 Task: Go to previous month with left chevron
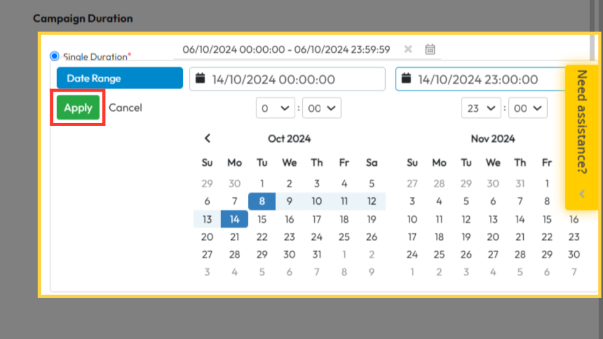(207, 138)
